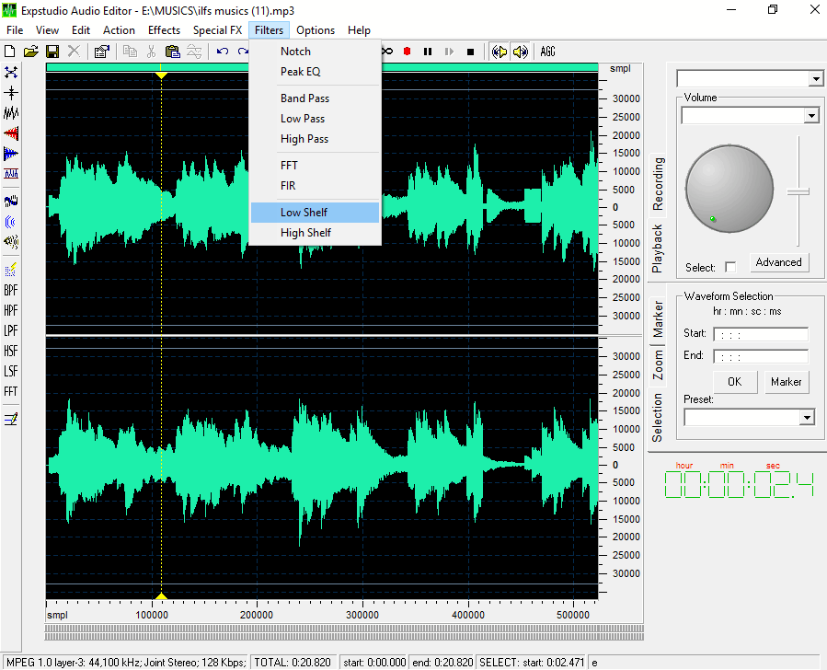The image size is (827, 670).
Task: Pause playback with the pause button
Action: pos(428,52)
